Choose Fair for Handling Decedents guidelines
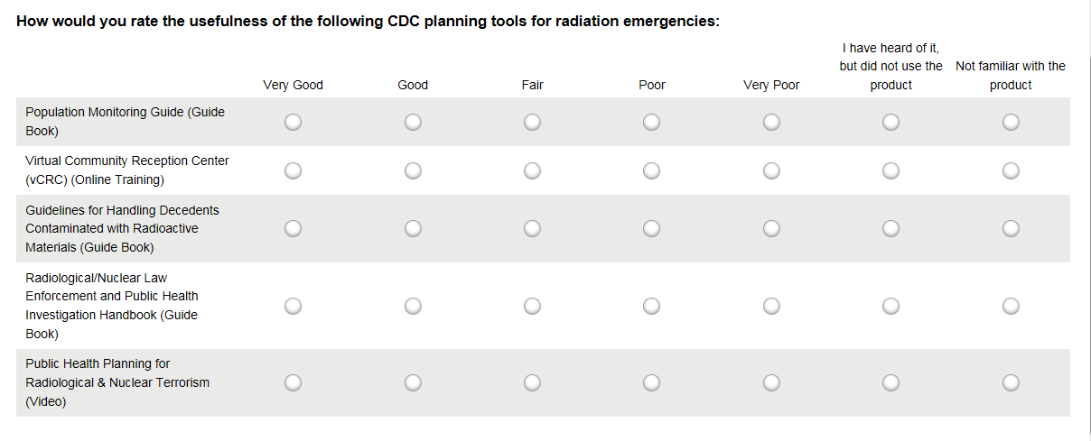1091x441 pixels. point(532,229)
